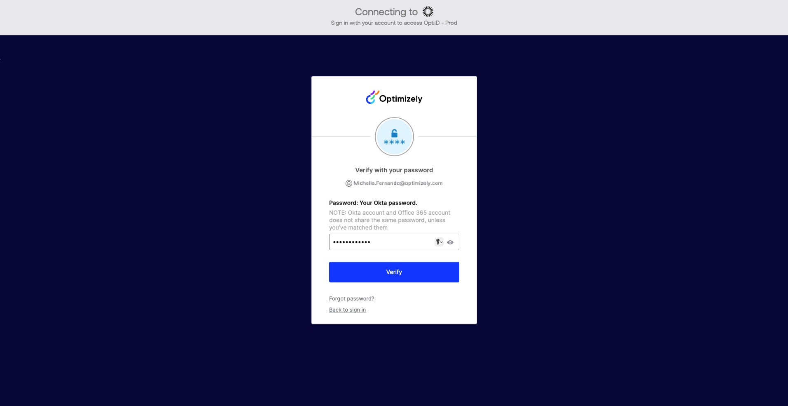Click the Optimizely swirl logo icon
This screenshot has height=406, width=788.
click(x=372, y=98)
